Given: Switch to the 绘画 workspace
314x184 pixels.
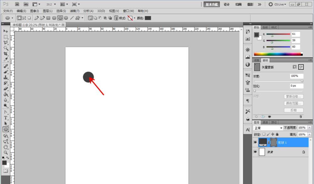Looking at the screenshot, I should pos(238,4).
